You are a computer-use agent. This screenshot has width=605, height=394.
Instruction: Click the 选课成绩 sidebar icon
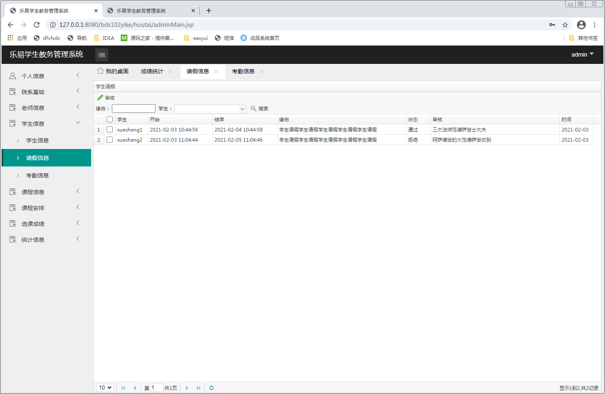point(13,223)
